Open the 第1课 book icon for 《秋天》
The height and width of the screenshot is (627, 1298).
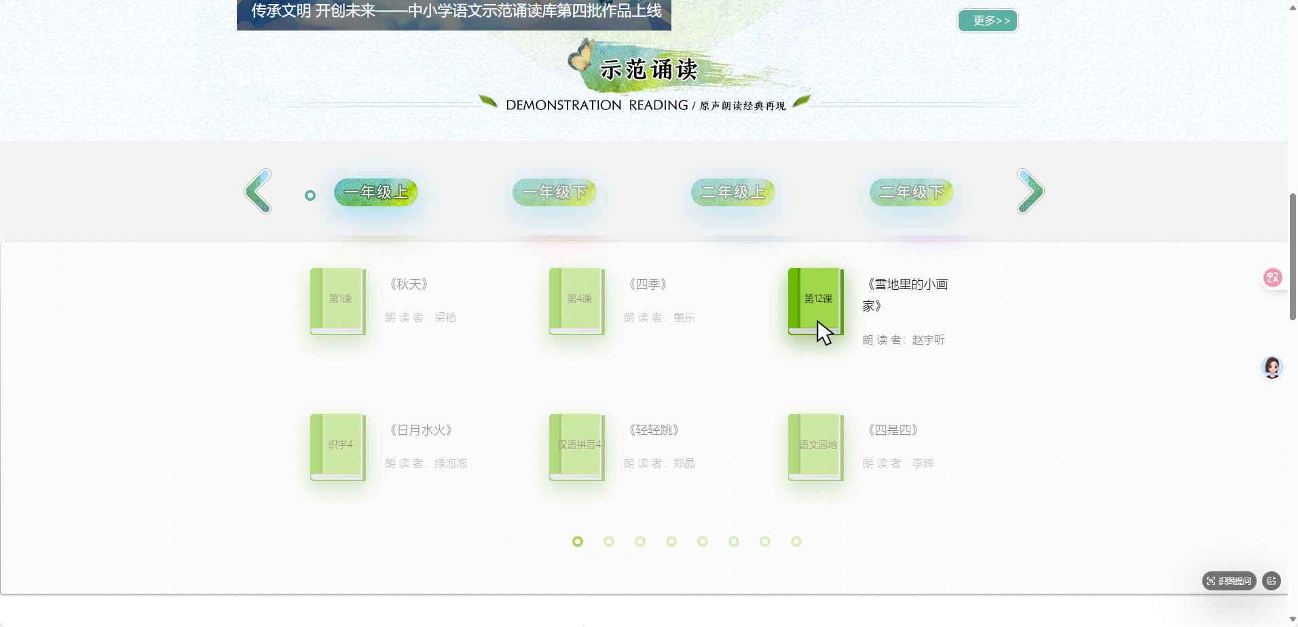(x=337, y=301)
